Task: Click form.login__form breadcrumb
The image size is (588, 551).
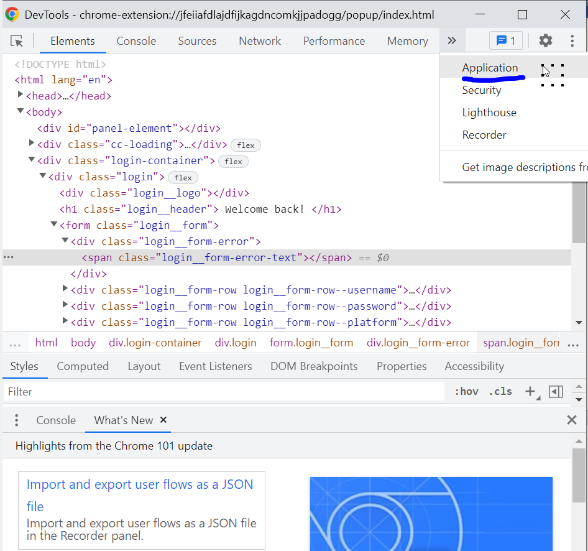Action: tap(311, 343)
